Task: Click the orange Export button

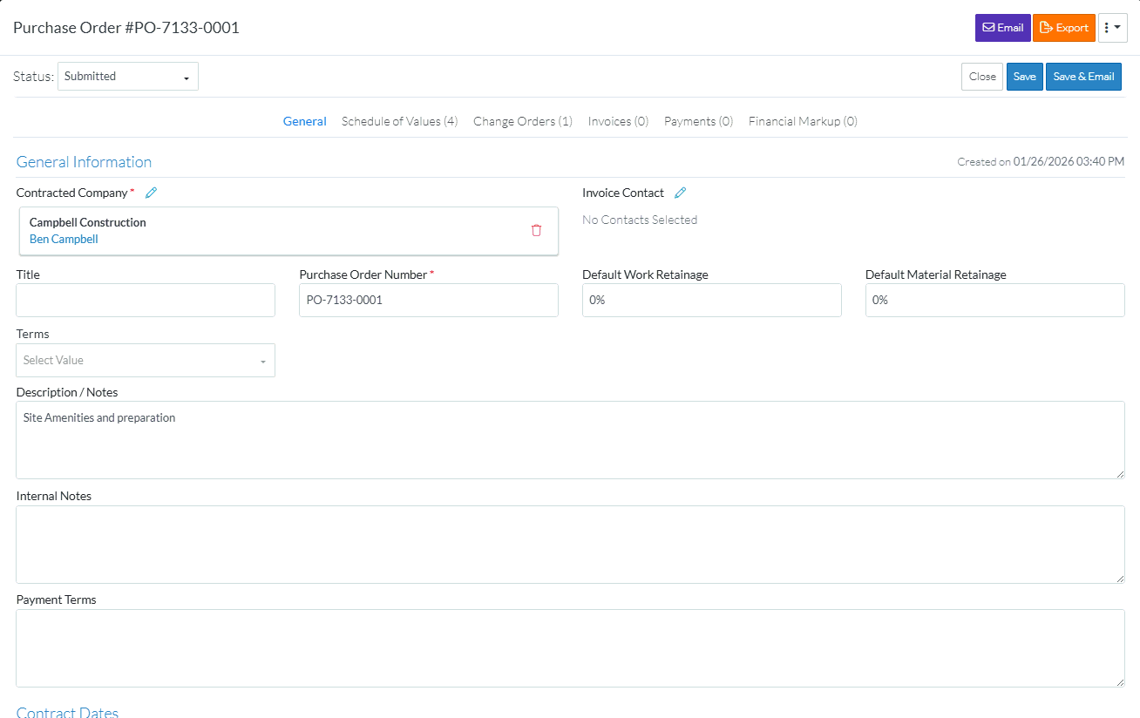Action: [1063, 28]
